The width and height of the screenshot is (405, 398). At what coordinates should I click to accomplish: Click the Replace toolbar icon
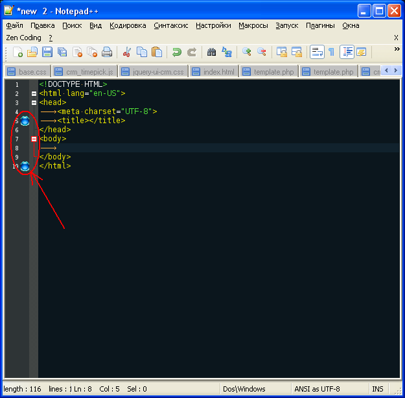point(227,53)
